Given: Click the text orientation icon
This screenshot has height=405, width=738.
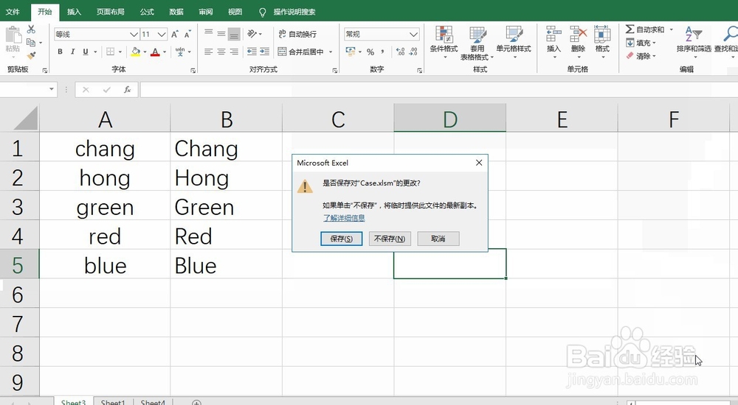Looking at the screenshot, I should click(252, 34).
